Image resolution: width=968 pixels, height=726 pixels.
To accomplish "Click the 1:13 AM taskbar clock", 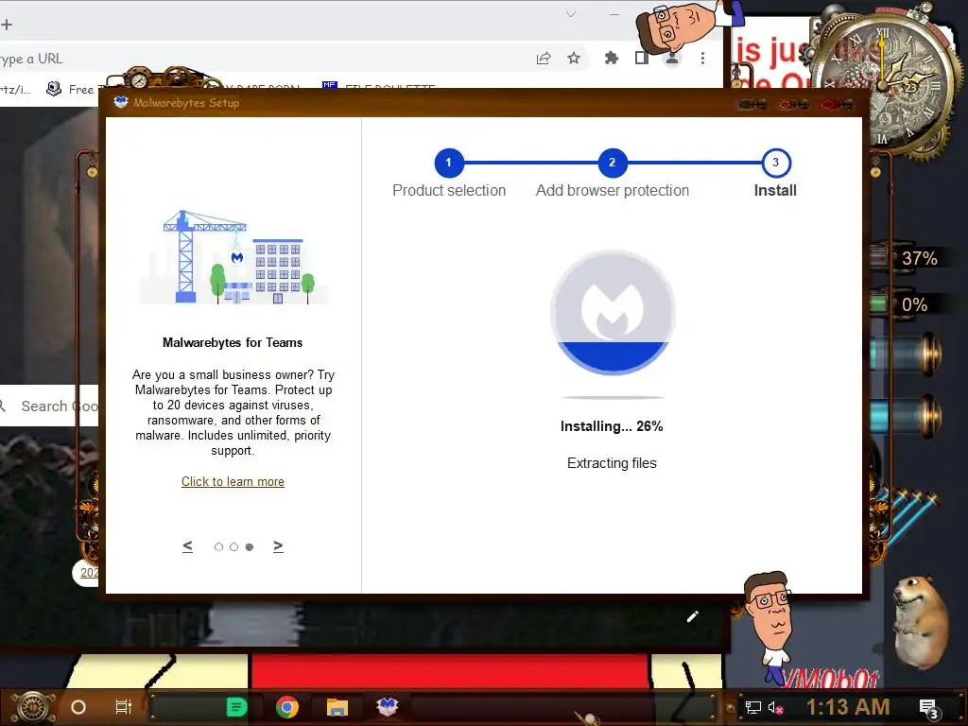I will (848, 707).
